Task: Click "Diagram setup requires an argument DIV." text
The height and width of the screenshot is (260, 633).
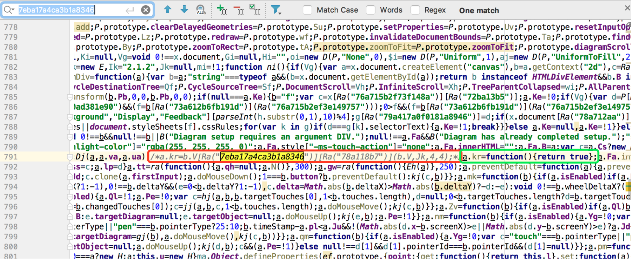Action: pos(265,137)
